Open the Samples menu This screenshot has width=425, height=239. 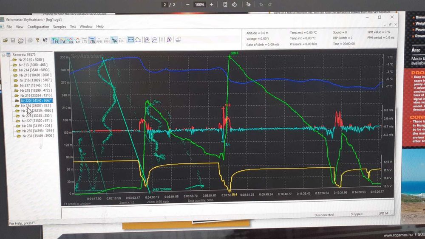[x=59, y=26]
